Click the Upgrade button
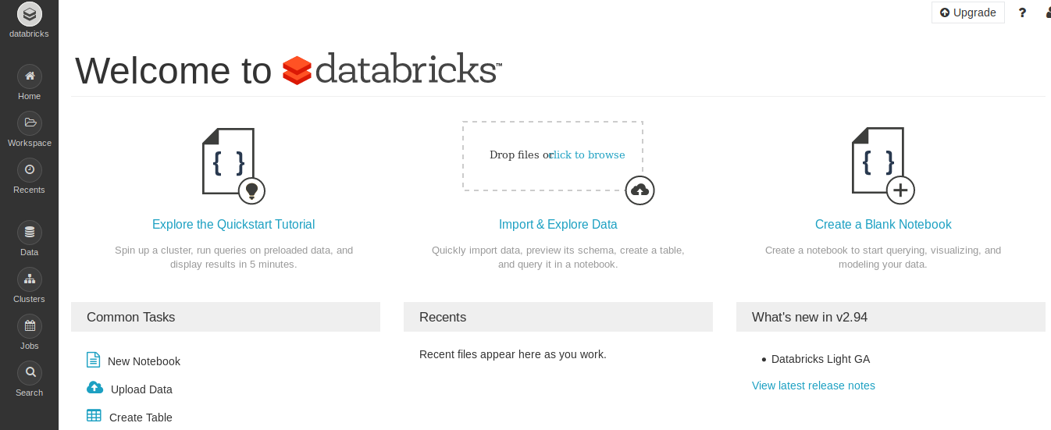Image resolution: width=1051 pixels, height=430 pixels. (x=968, y=12)
